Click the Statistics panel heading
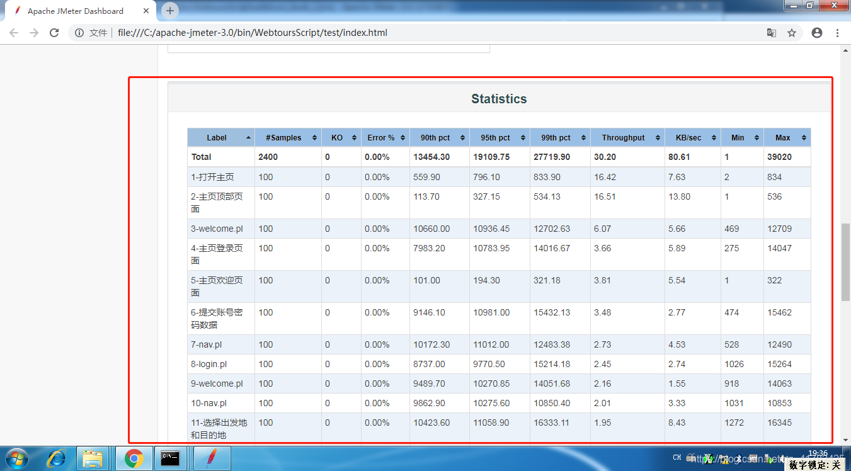Screen dimensions: 851x471 [499, 99]
